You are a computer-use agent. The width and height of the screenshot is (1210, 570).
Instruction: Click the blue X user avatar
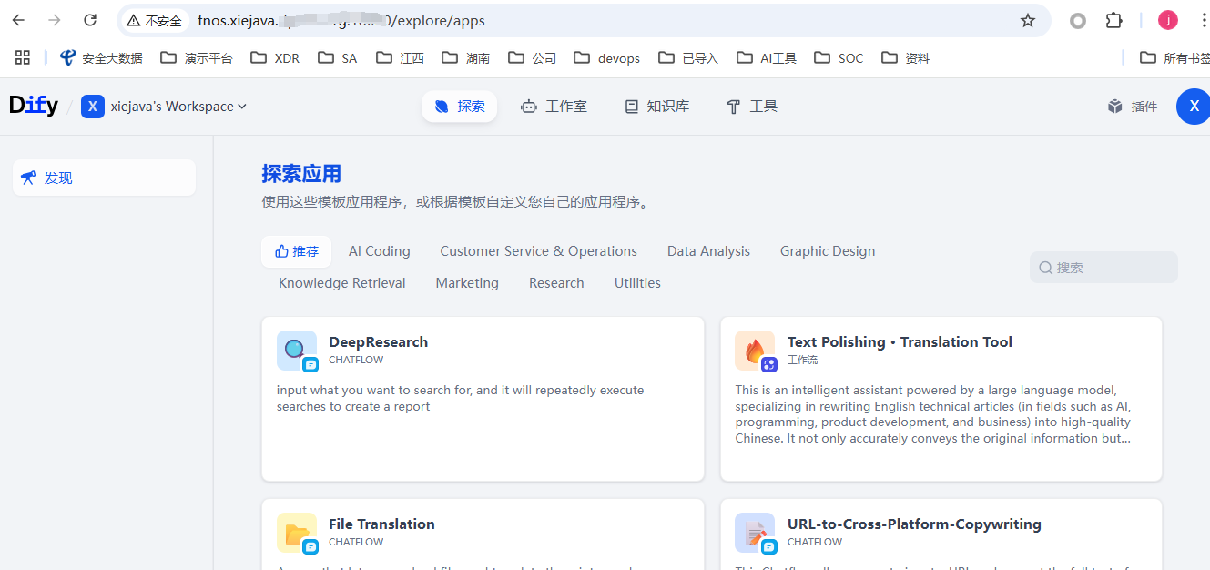click(x=1193, y=107)
